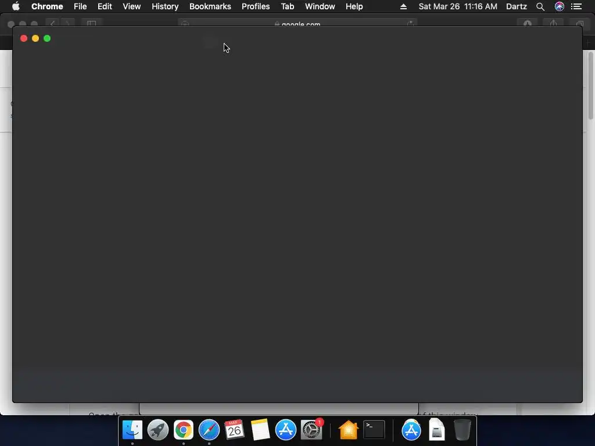Open Notification Center list icon
This screenshot has width=595, height=446.
576,6
